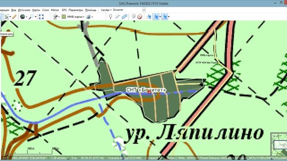Viewport: 287px width, 161px height.
Task: Expand the second GPS icon dropdown arrow
Action: [160, 17]
